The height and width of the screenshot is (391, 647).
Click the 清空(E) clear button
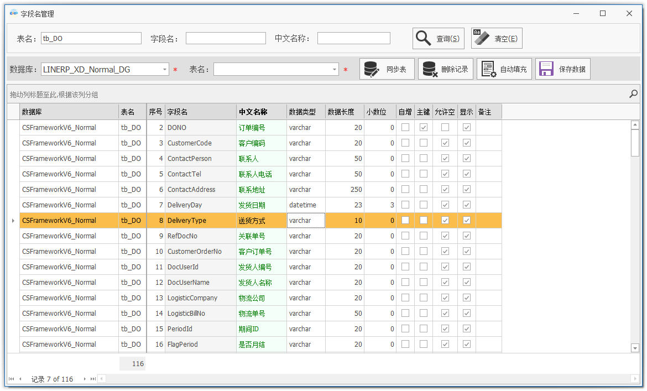tap(497, 38)
